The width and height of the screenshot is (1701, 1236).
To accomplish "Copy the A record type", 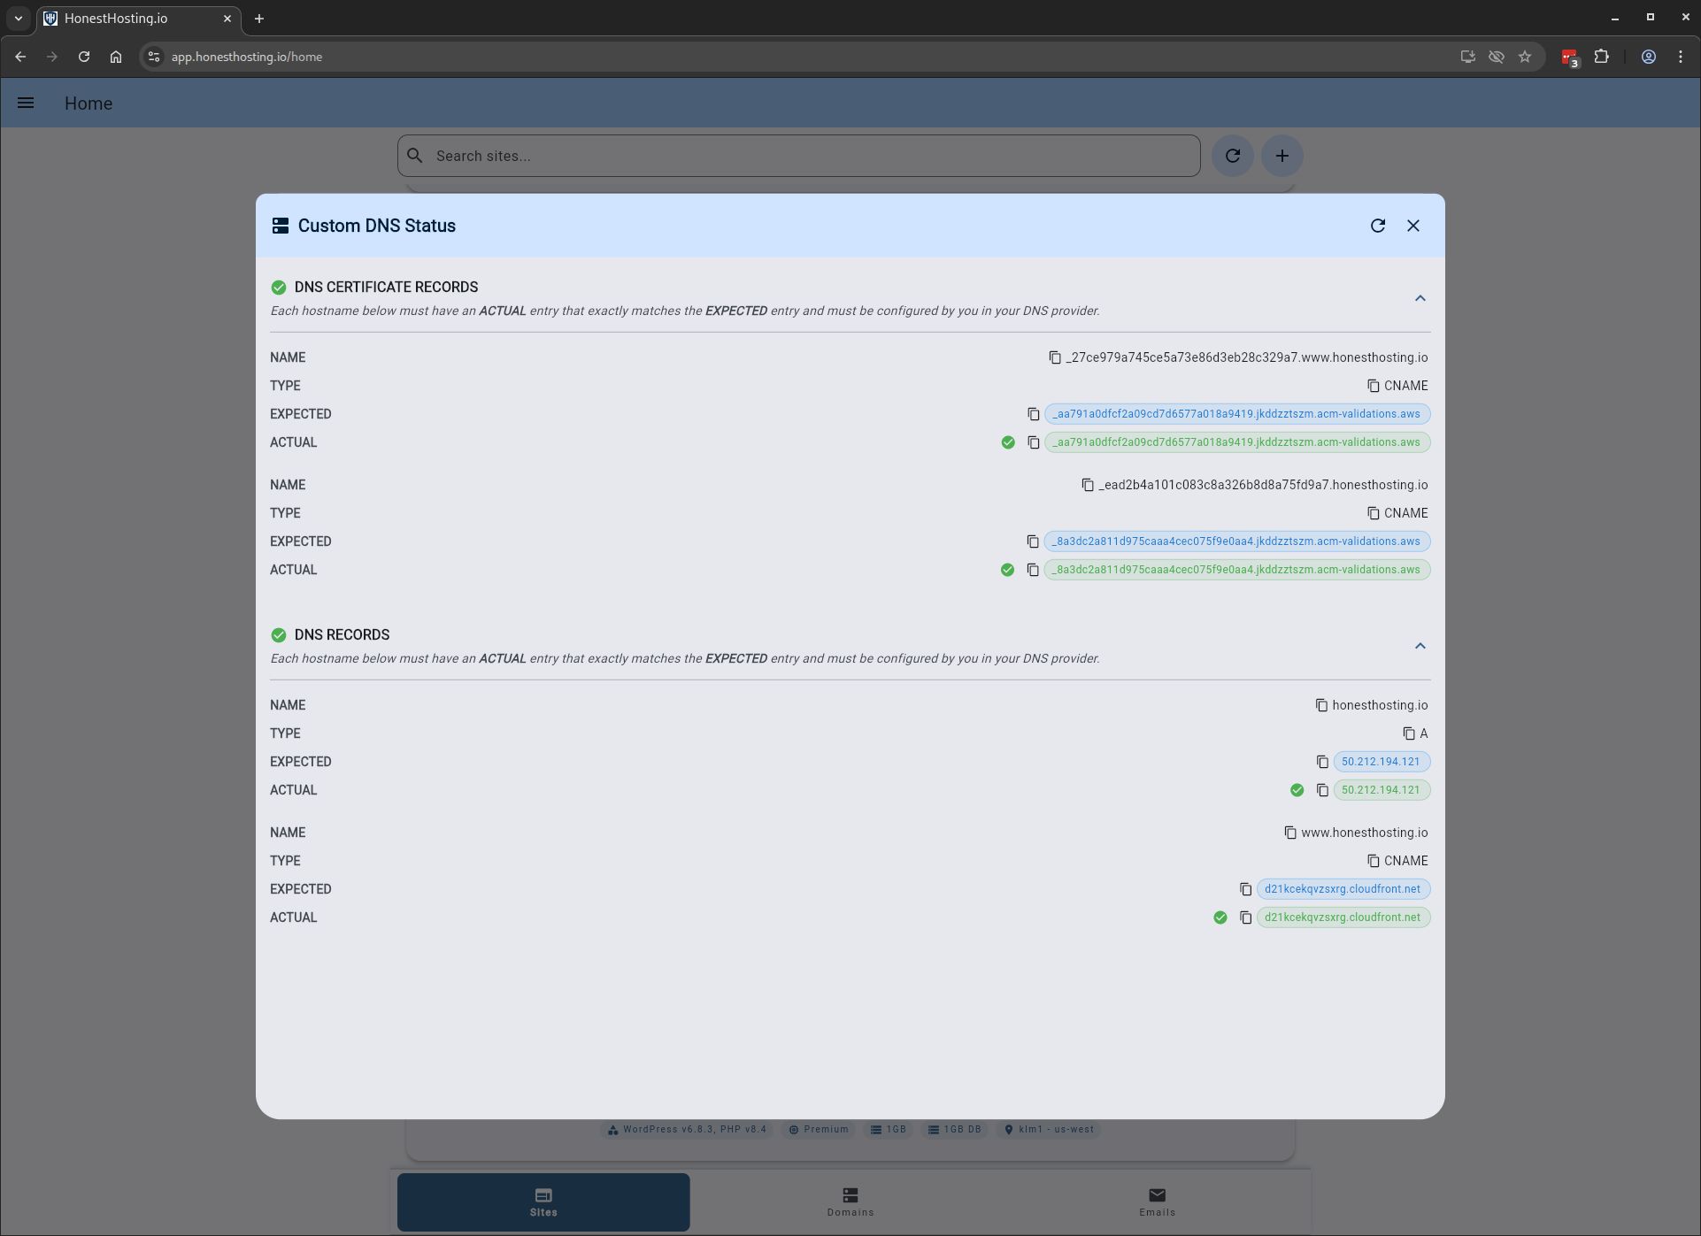I will [1408, 733].
